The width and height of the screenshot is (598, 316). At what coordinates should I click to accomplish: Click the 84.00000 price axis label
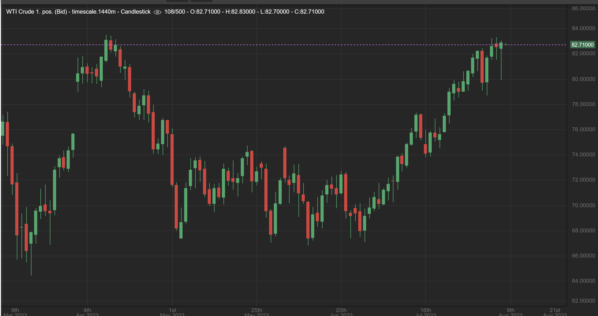tap(583, 28)
